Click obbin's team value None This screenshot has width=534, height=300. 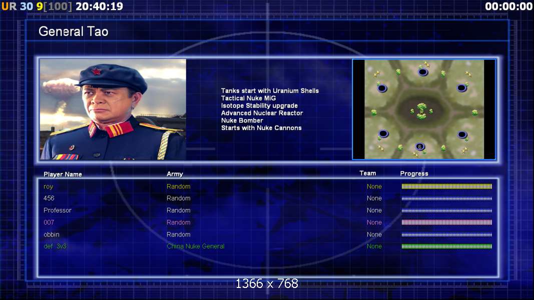pyautogui.click(x=374, y=234)
